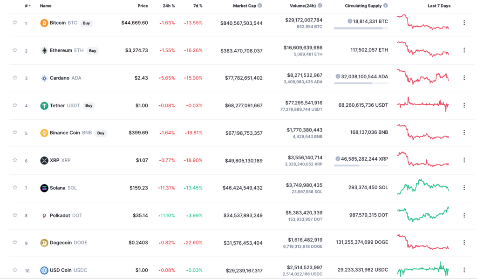Open more options menu for Dogecoin row
Viewport: 477px width, 280px height.
pyautogui.click(x=464, y=242)
